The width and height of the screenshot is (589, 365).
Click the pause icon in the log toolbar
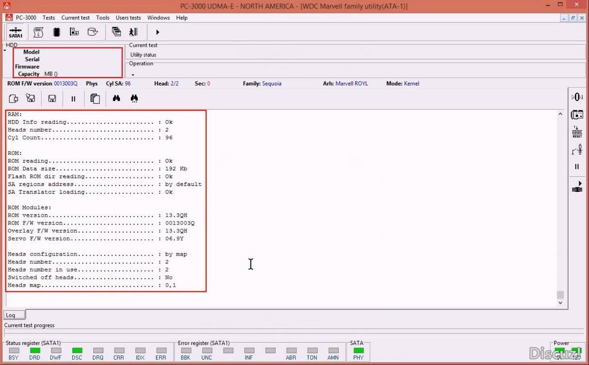73,99
